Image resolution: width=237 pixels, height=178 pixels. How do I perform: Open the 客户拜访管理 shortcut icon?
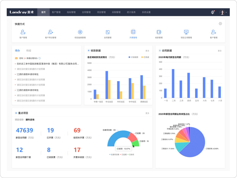[x=50, y=32]
